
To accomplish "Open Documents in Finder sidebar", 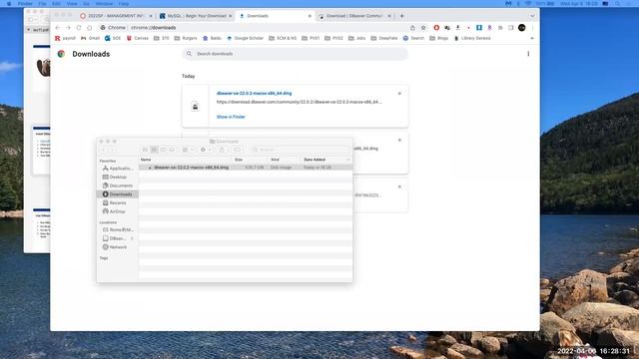I will 118,185.
